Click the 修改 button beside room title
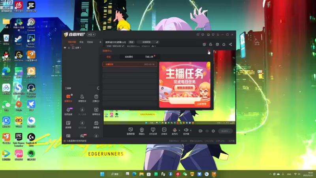 click(x=131, y=42)
